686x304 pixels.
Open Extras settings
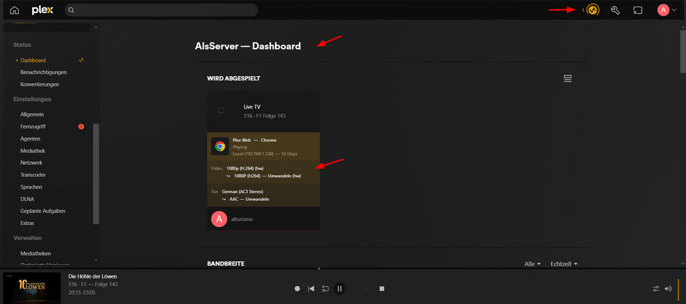[x=27, y=223]
